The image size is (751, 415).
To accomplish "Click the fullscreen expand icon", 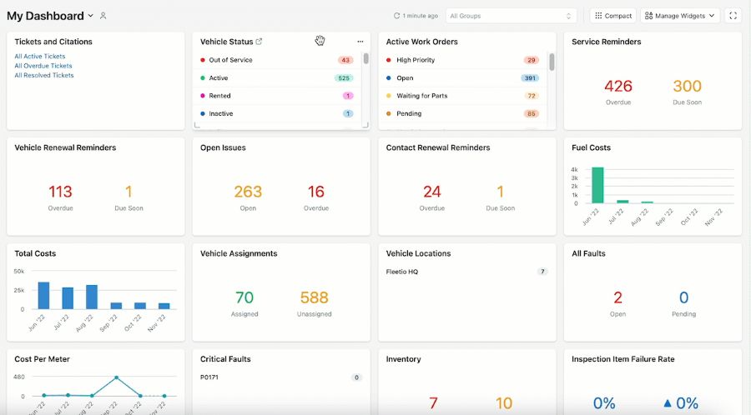I will tap(733, 16).
